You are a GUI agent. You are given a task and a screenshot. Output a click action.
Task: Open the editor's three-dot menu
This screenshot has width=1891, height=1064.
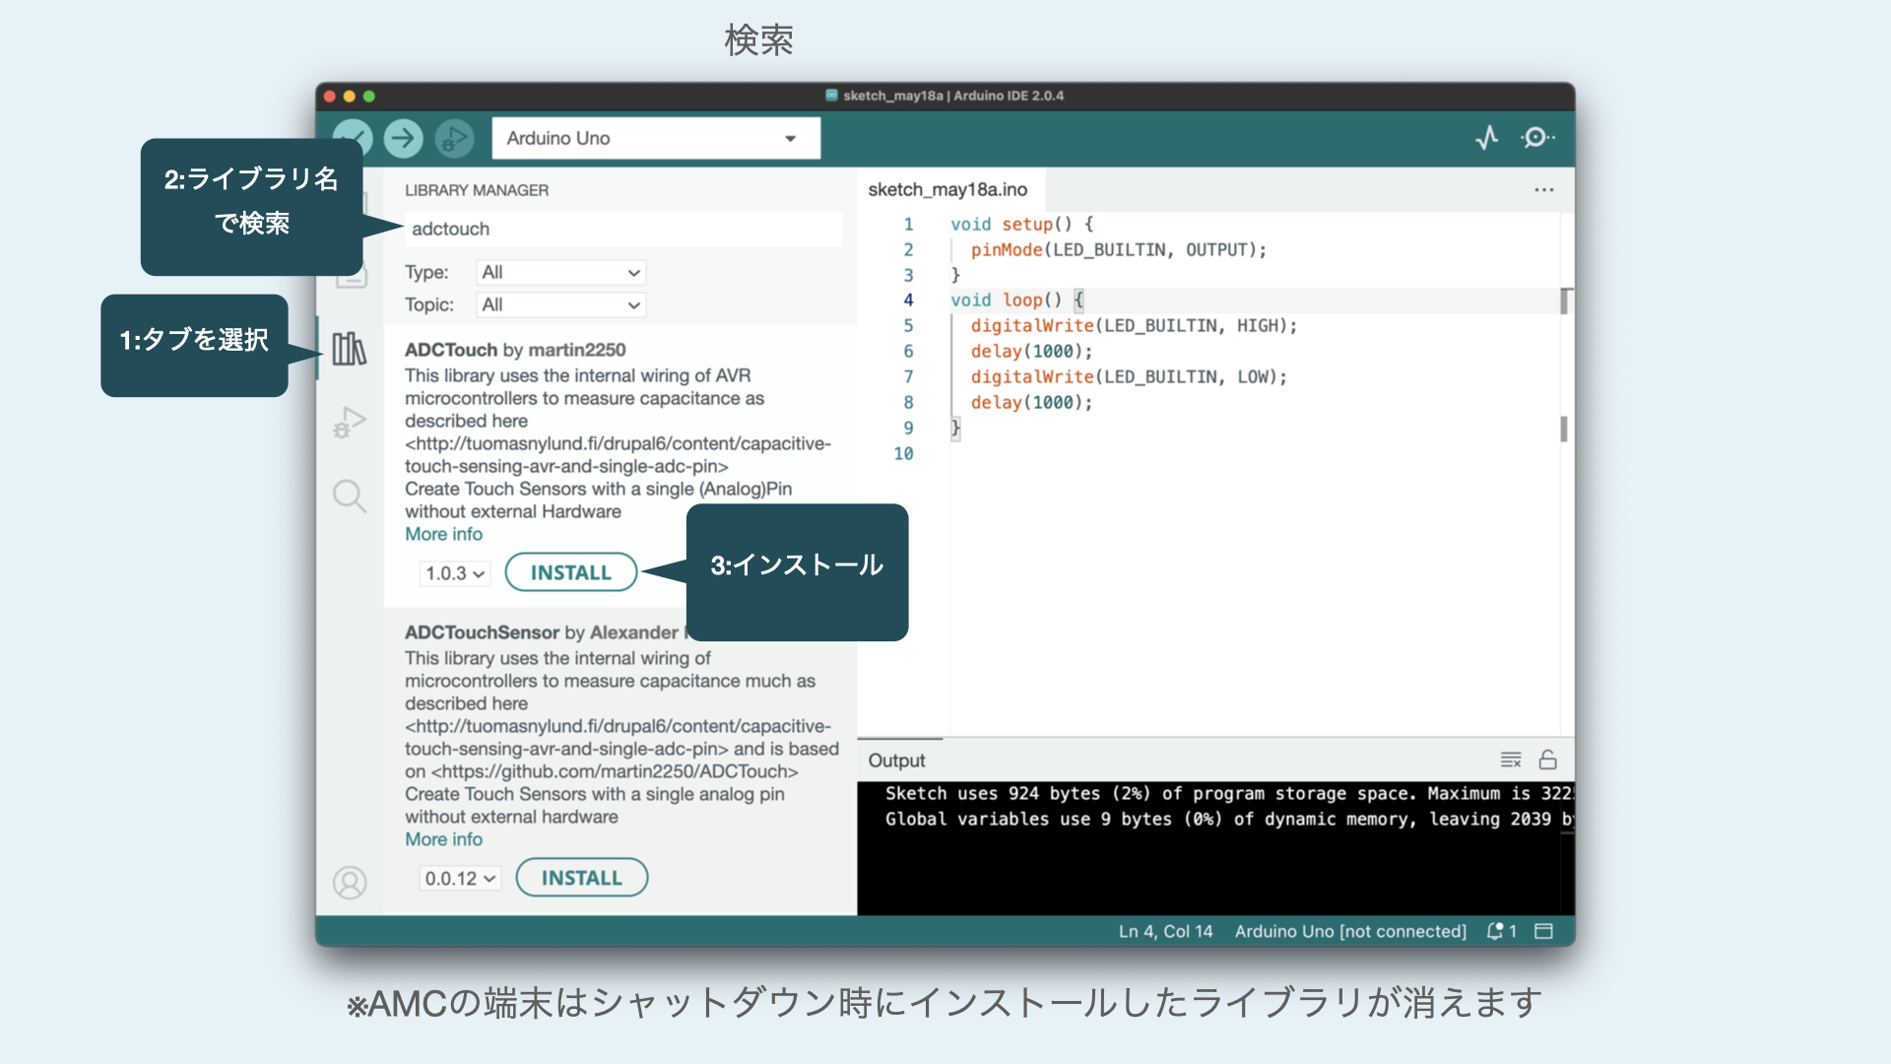(1543, 189)
